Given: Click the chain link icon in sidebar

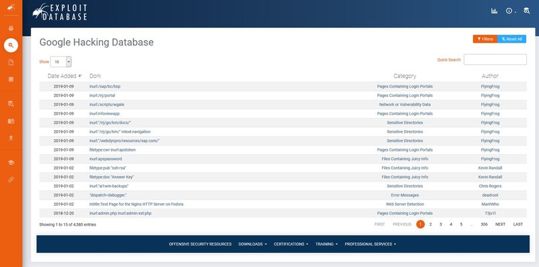Looking at the screenshot, I should click(x=11, y=180).
